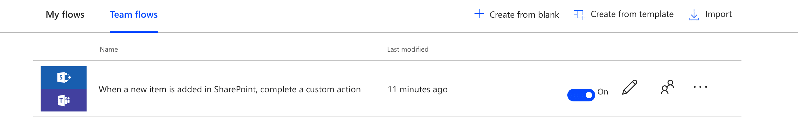The height and width of the screenshot is (131, 798).
Task: Click the SharePoint connector icon tile
Action: click(64, 77)
